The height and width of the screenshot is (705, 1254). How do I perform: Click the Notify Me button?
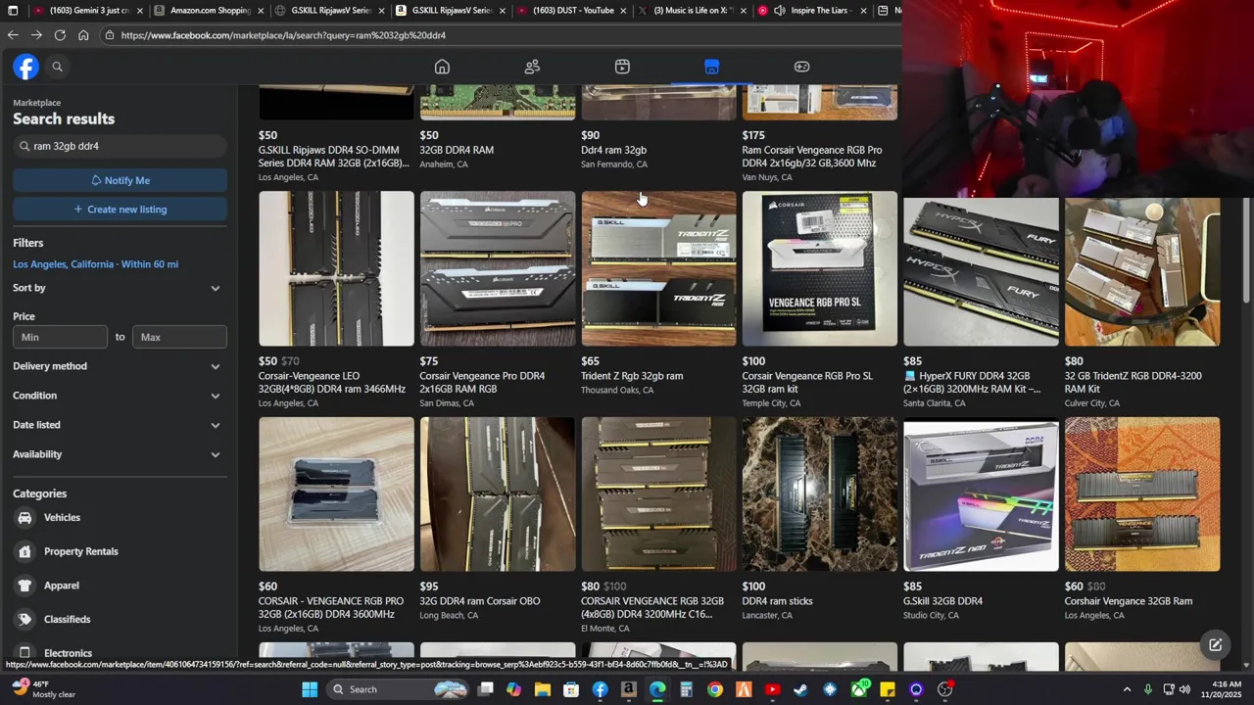(120, 180)
